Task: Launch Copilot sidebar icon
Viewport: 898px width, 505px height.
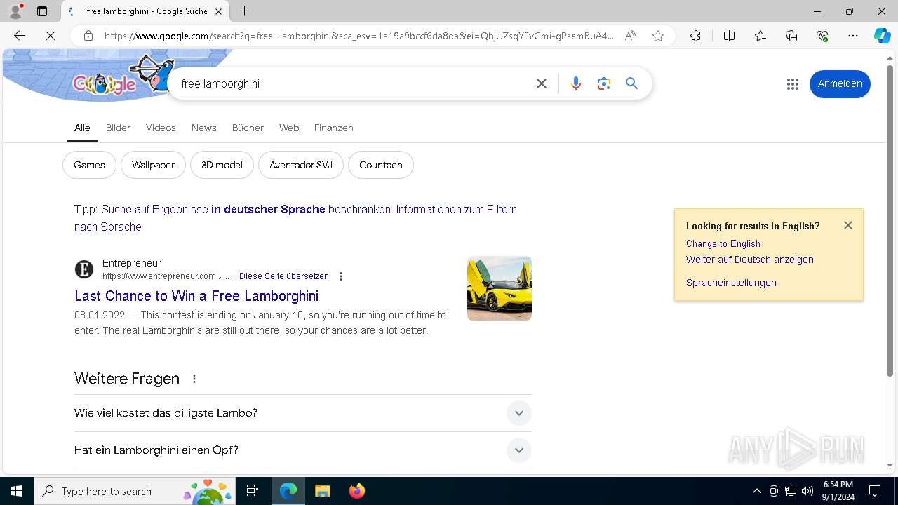Action: tap(882, 36)
